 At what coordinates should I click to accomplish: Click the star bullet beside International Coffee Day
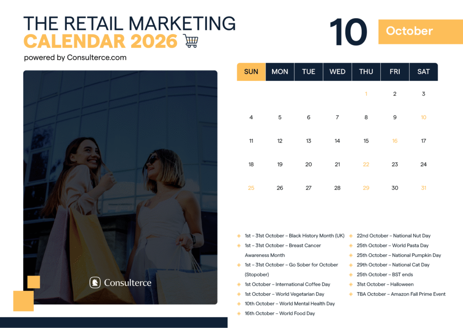(x=239, y=284)
